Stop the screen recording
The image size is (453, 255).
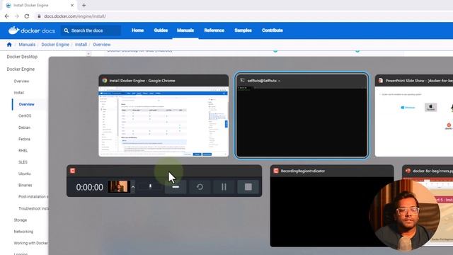point(248,187)
